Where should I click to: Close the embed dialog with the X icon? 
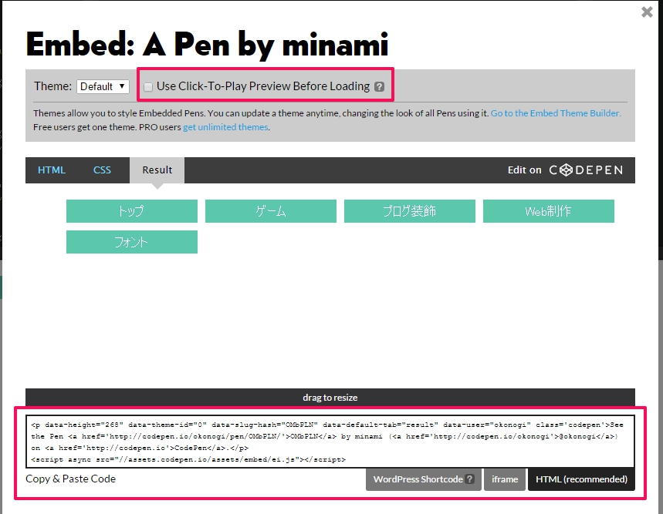point(647,12)
